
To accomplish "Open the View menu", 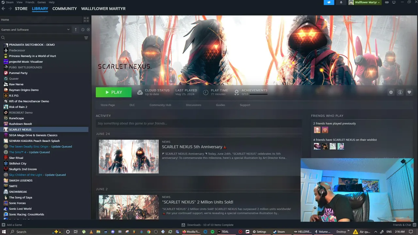I will pyautogui.click(x=19, y=2).
